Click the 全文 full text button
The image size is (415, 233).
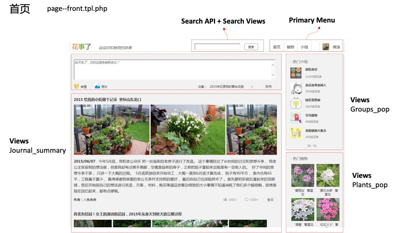pos(270,200)
